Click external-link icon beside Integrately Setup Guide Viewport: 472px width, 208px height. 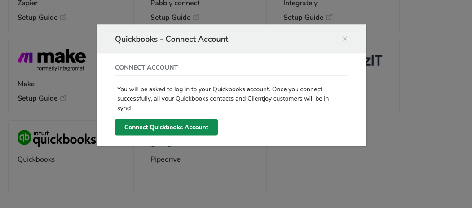[329, 17]
